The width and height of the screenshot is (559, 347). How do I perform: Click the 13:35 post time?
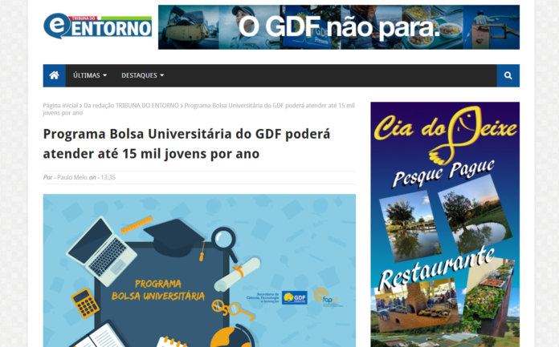tap(108, 177)
